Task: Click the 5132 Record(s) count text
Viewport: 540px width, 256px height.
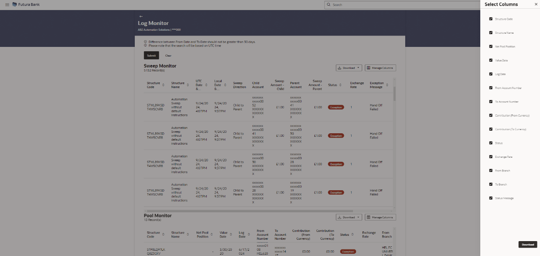Action: coord(154,70)
